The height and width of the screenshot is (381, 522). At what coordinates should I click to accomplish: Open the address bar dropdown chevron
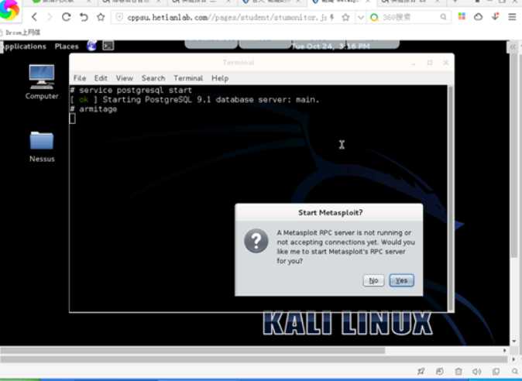pos(361,17)
